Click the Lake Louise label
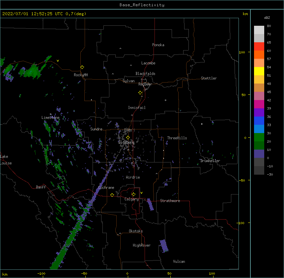This screenshot has height=278, width=284. pyautogui.click(x=6, y=160)
